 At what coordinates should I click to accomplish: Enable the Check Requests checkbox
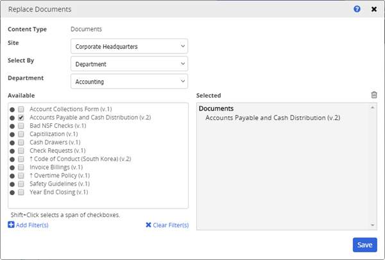(x=21, y=151)
